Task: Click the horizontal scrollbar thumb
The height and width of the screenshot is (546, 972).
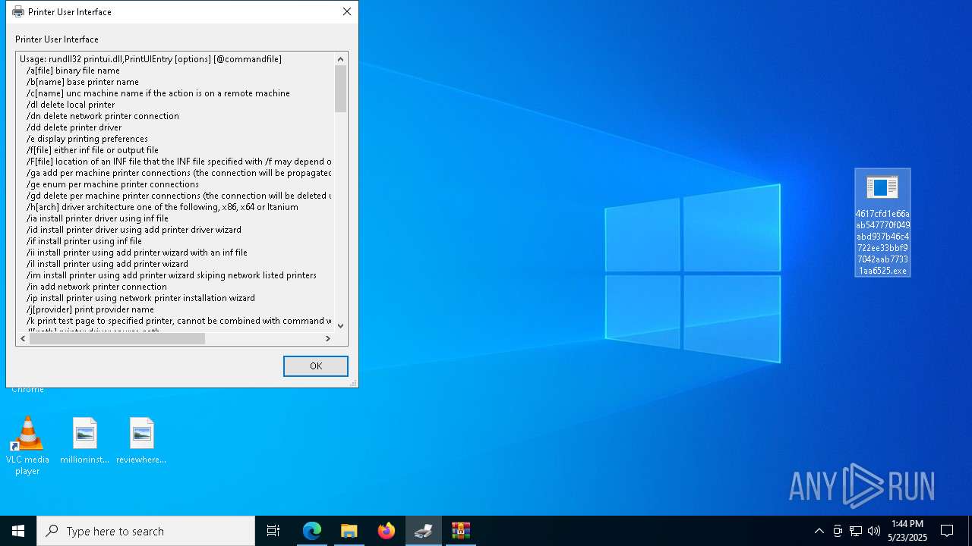Action: 117,339
